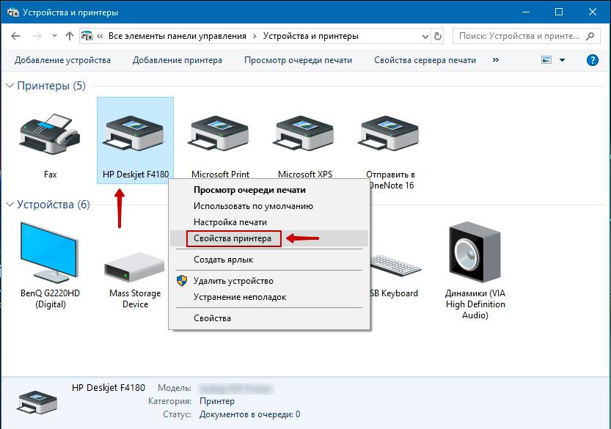
Task: Open the view options dropdown arrow
Action: 562,60
